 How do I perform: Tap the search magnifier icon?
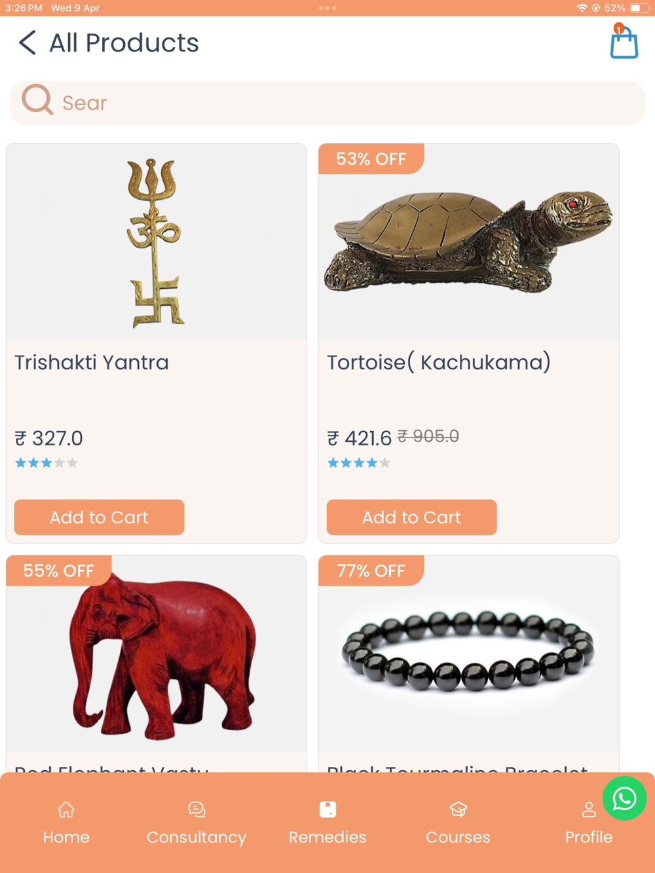37,100
